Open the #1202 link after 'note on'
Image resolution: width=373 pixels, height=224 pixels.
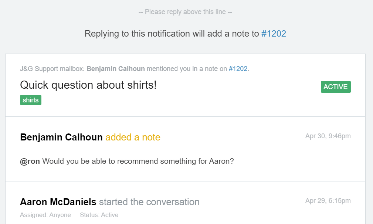point(238,69)
